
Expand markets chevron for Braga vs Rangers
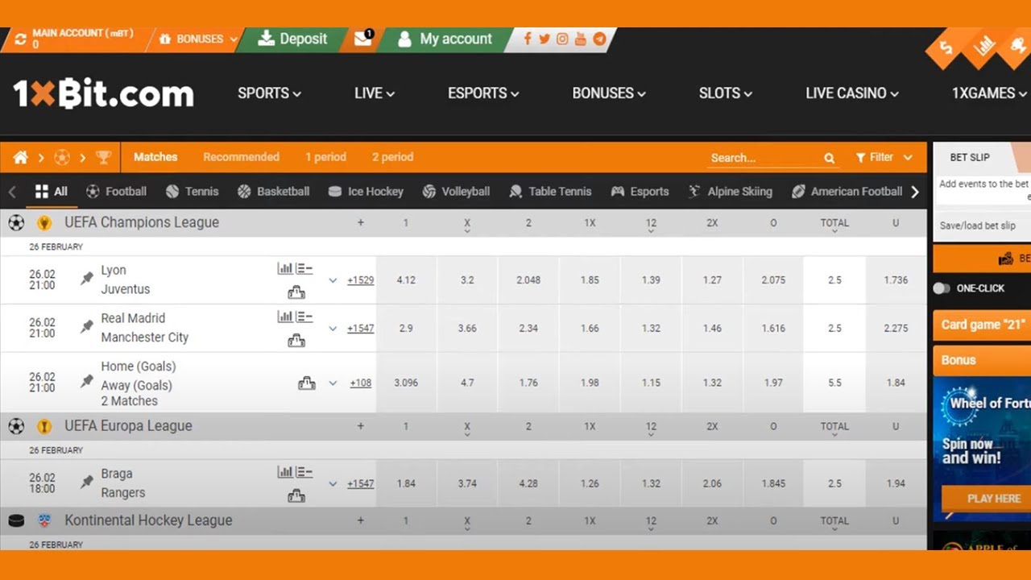coord(333,484)
